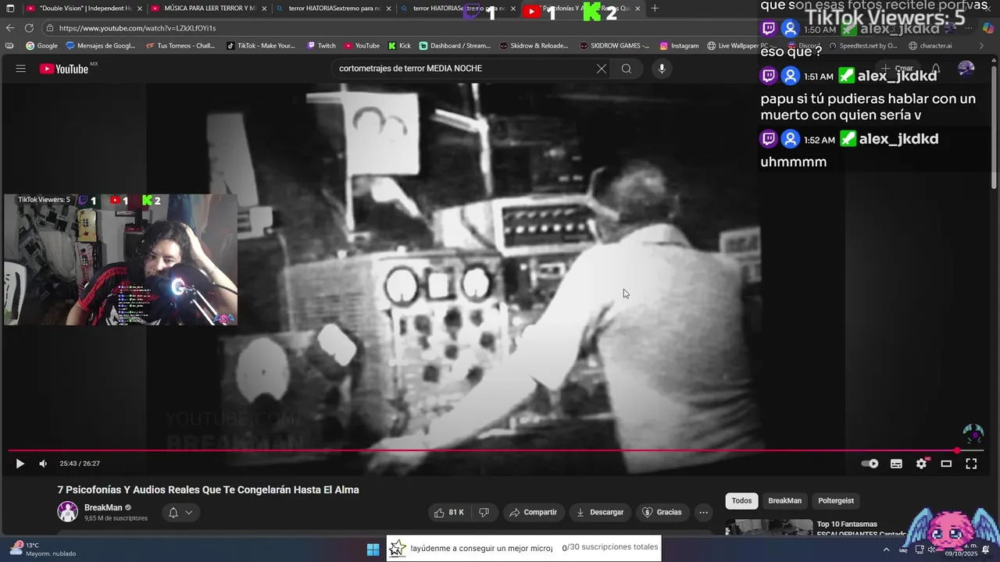Open more actions three-dot menu
The width and height of the screenshot is (1000, 562).
tap(704, 512)
